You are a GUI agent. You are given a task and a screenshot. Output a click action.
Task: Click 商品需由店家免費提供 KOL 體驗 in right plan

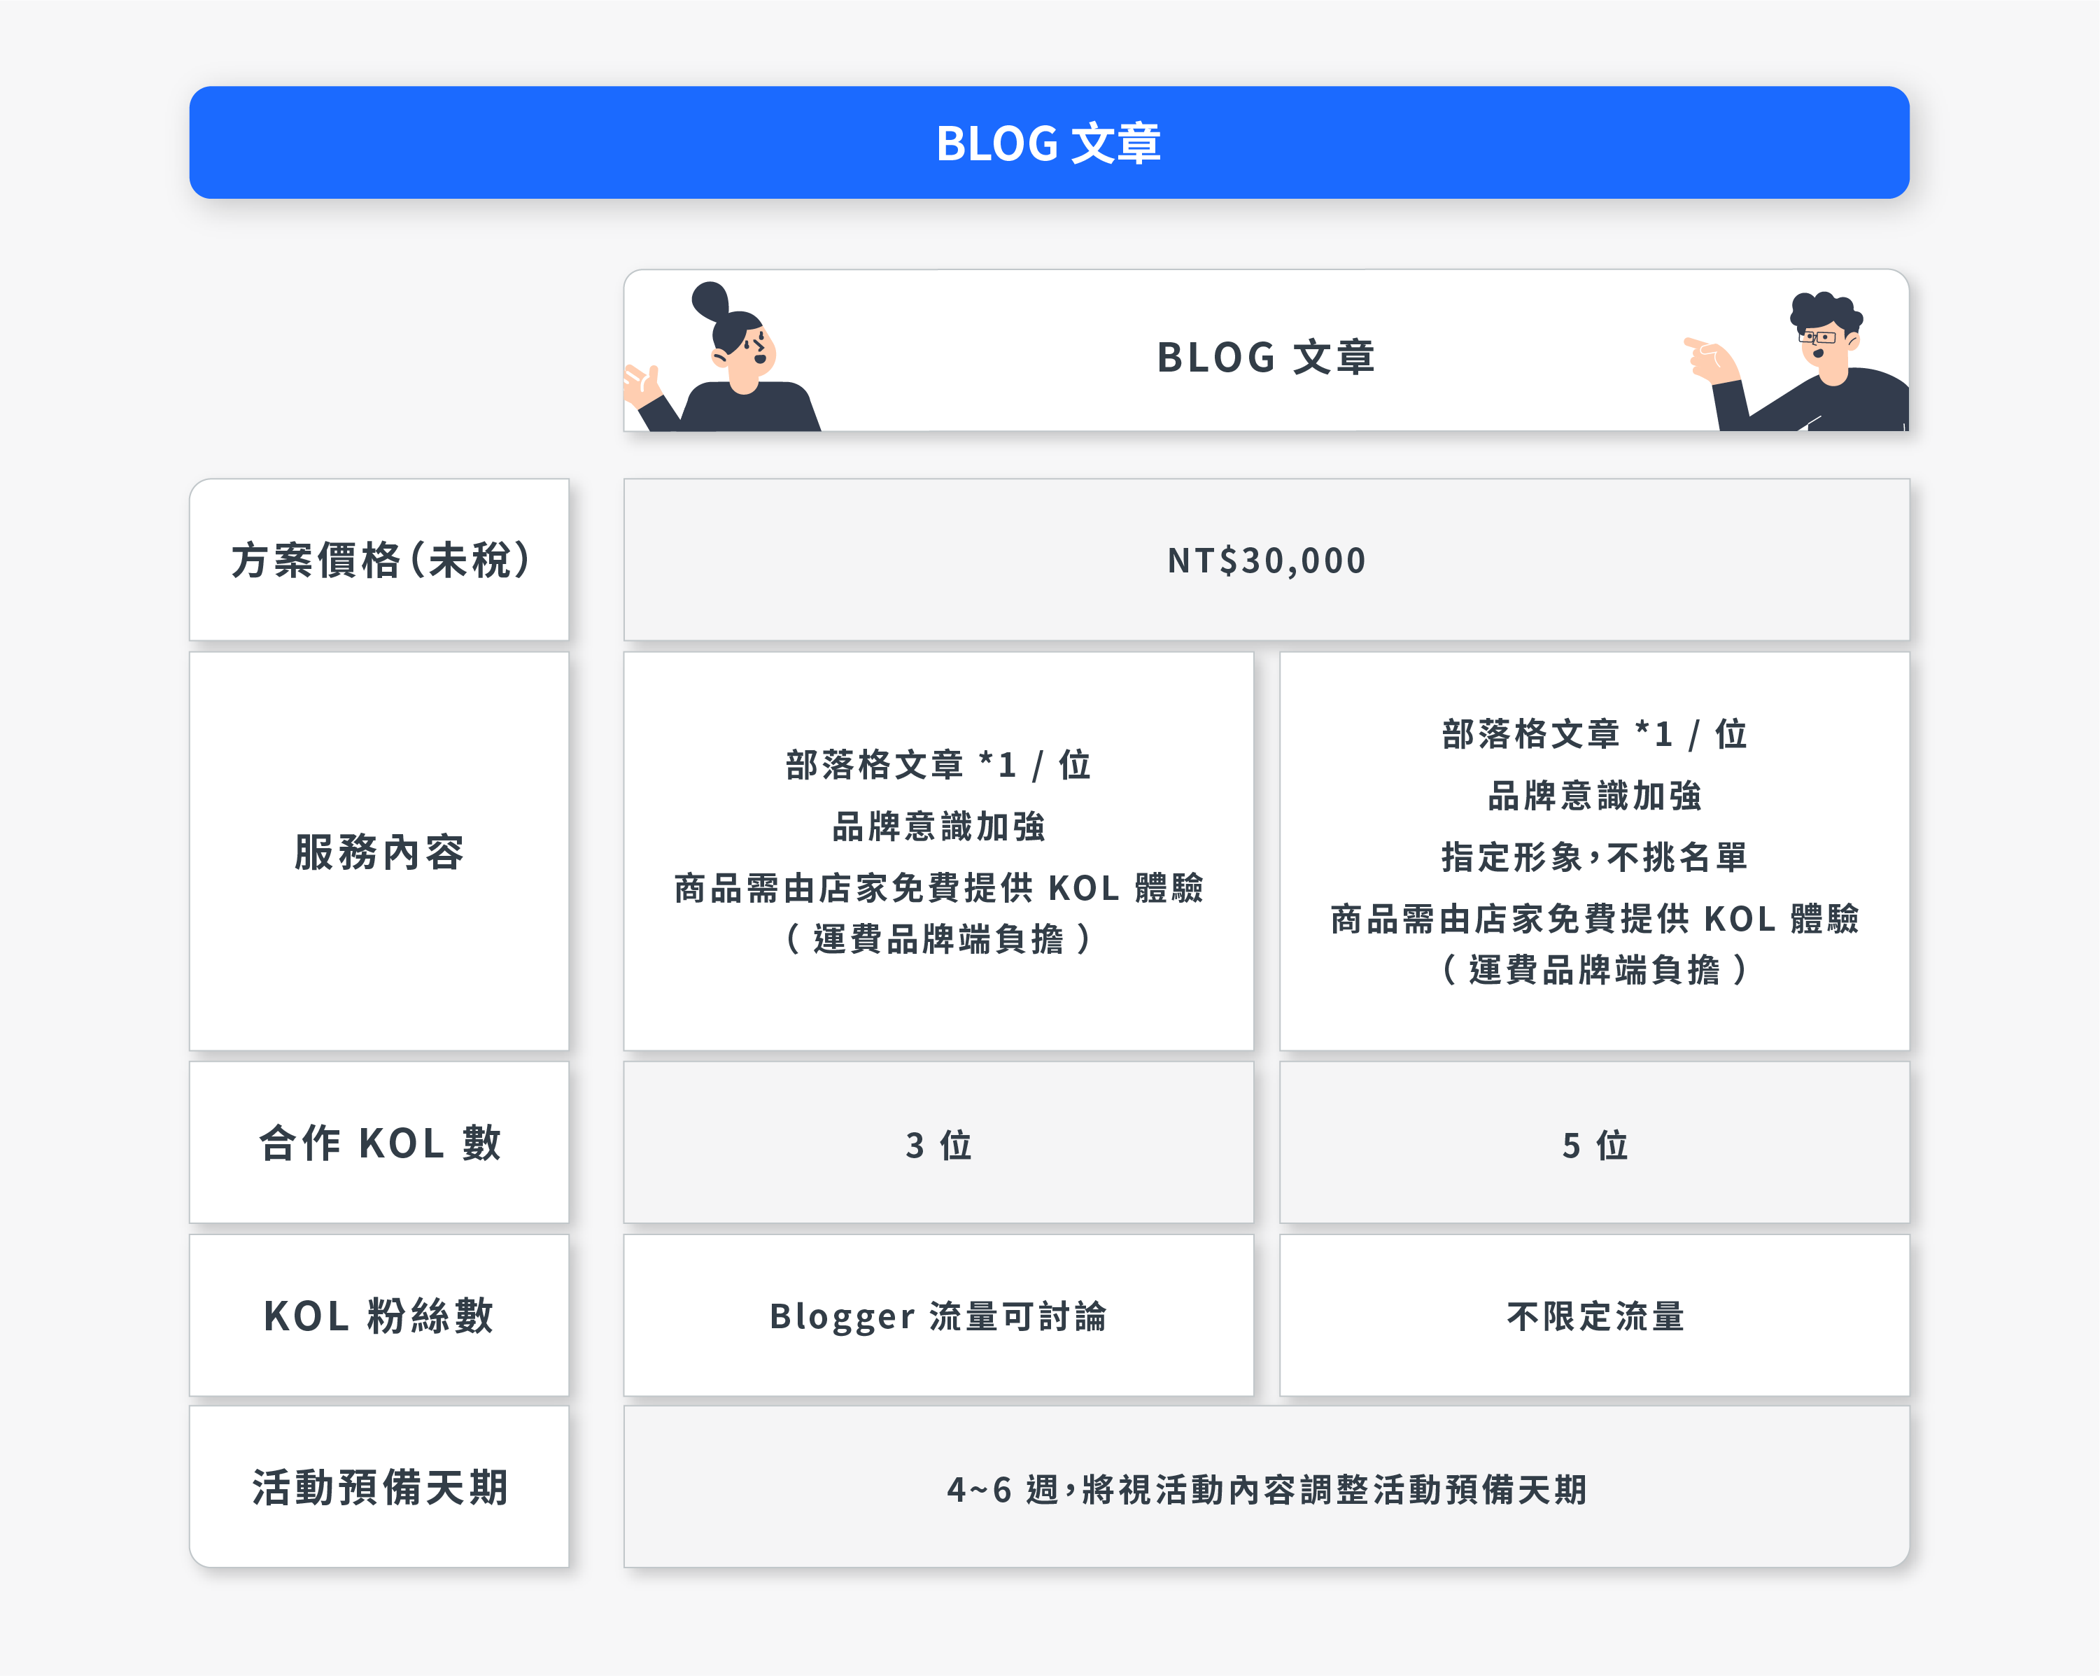(1593, 918)
